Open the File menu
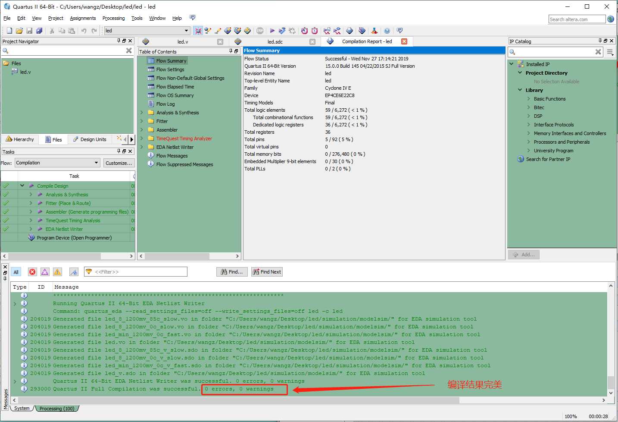Viewport: 618px width, 422px height. tap(7, 18)
